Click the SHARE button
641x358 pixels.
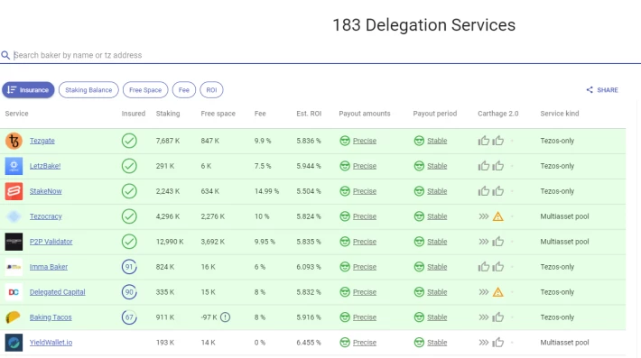tap(602, 90)
